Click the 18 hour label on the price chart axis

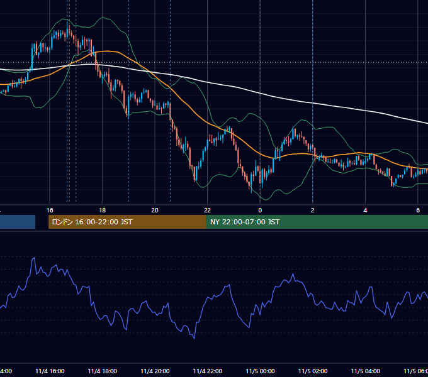click(103, 210)
